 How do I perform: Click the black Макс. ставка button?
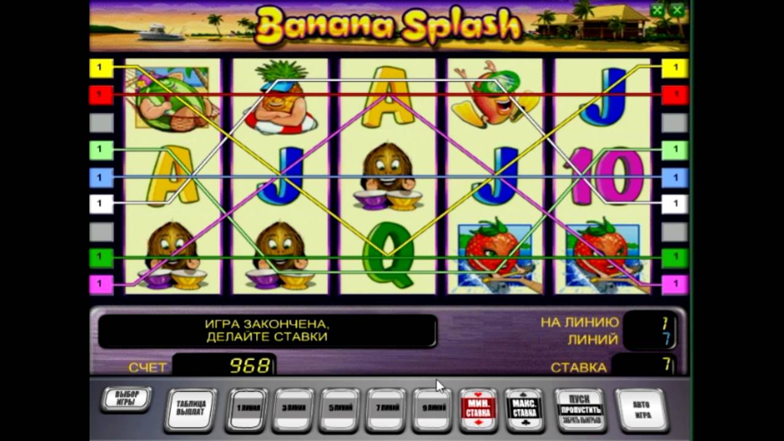[525, 409]
